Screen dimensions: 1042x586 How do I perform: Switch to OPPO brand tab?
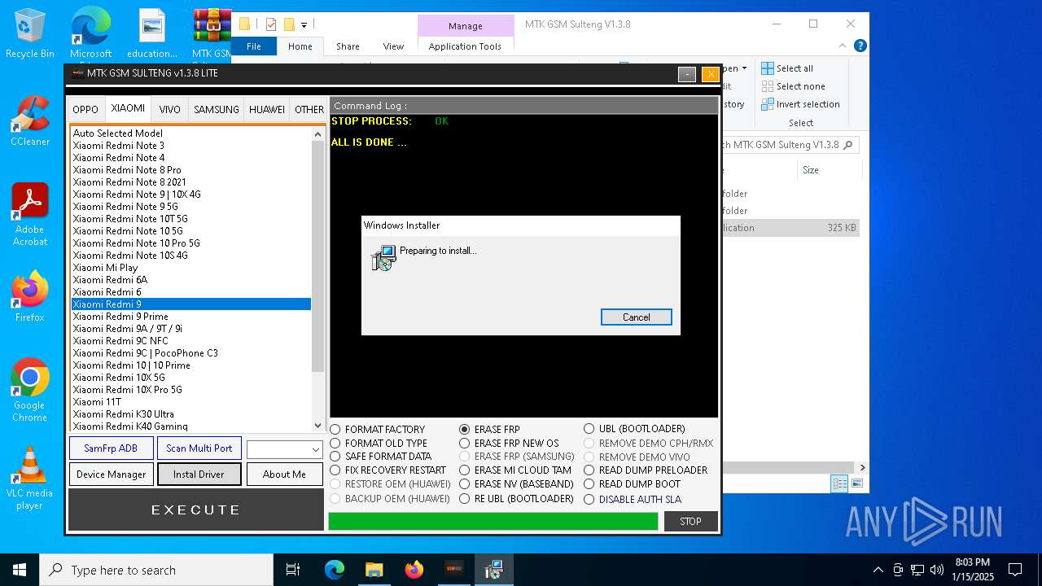[85, 109]
